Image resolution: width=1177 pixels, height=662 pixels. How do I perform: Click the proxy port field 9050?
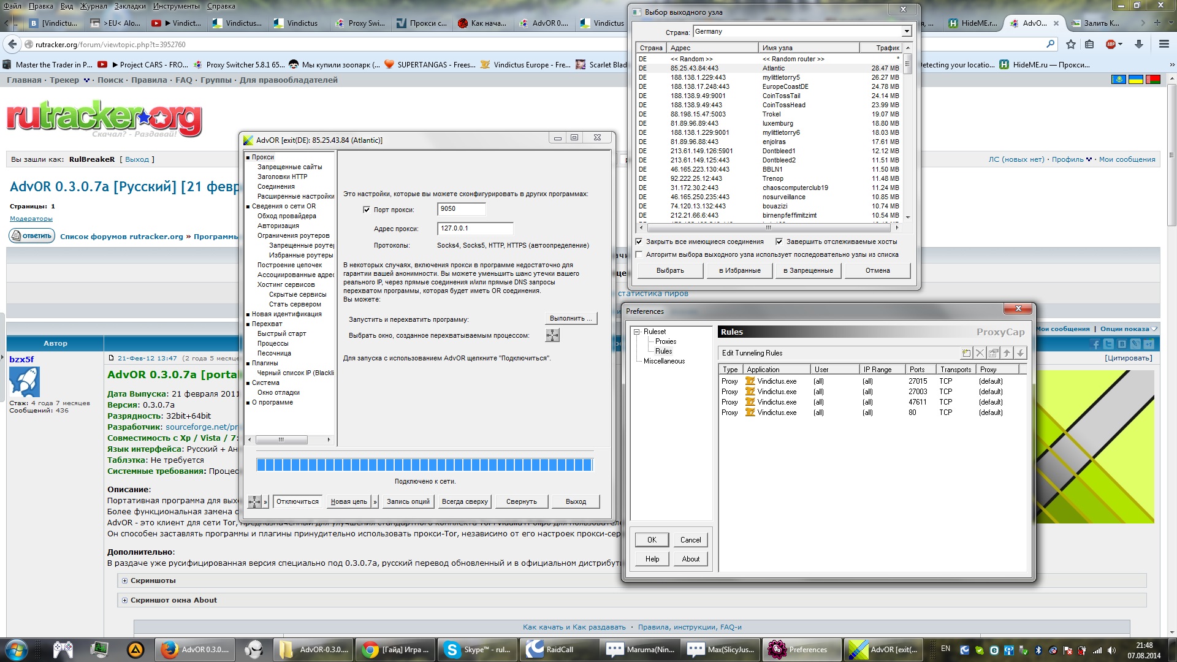pyautogui.click(x=462, y=209)
